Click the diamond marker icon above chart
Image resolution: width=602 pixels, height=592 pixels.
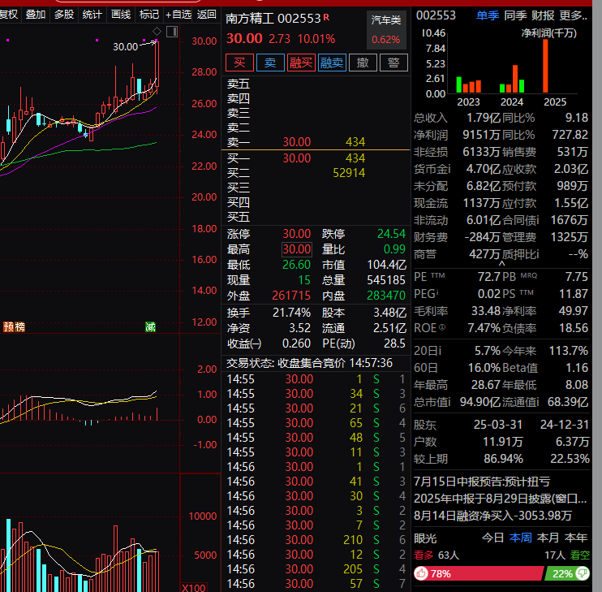pos(157,31)
